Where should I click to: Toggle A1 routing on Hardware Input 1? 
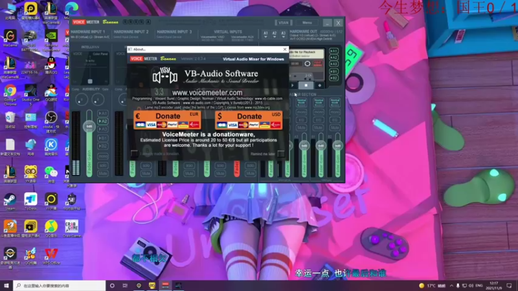[x=103, y=113]
